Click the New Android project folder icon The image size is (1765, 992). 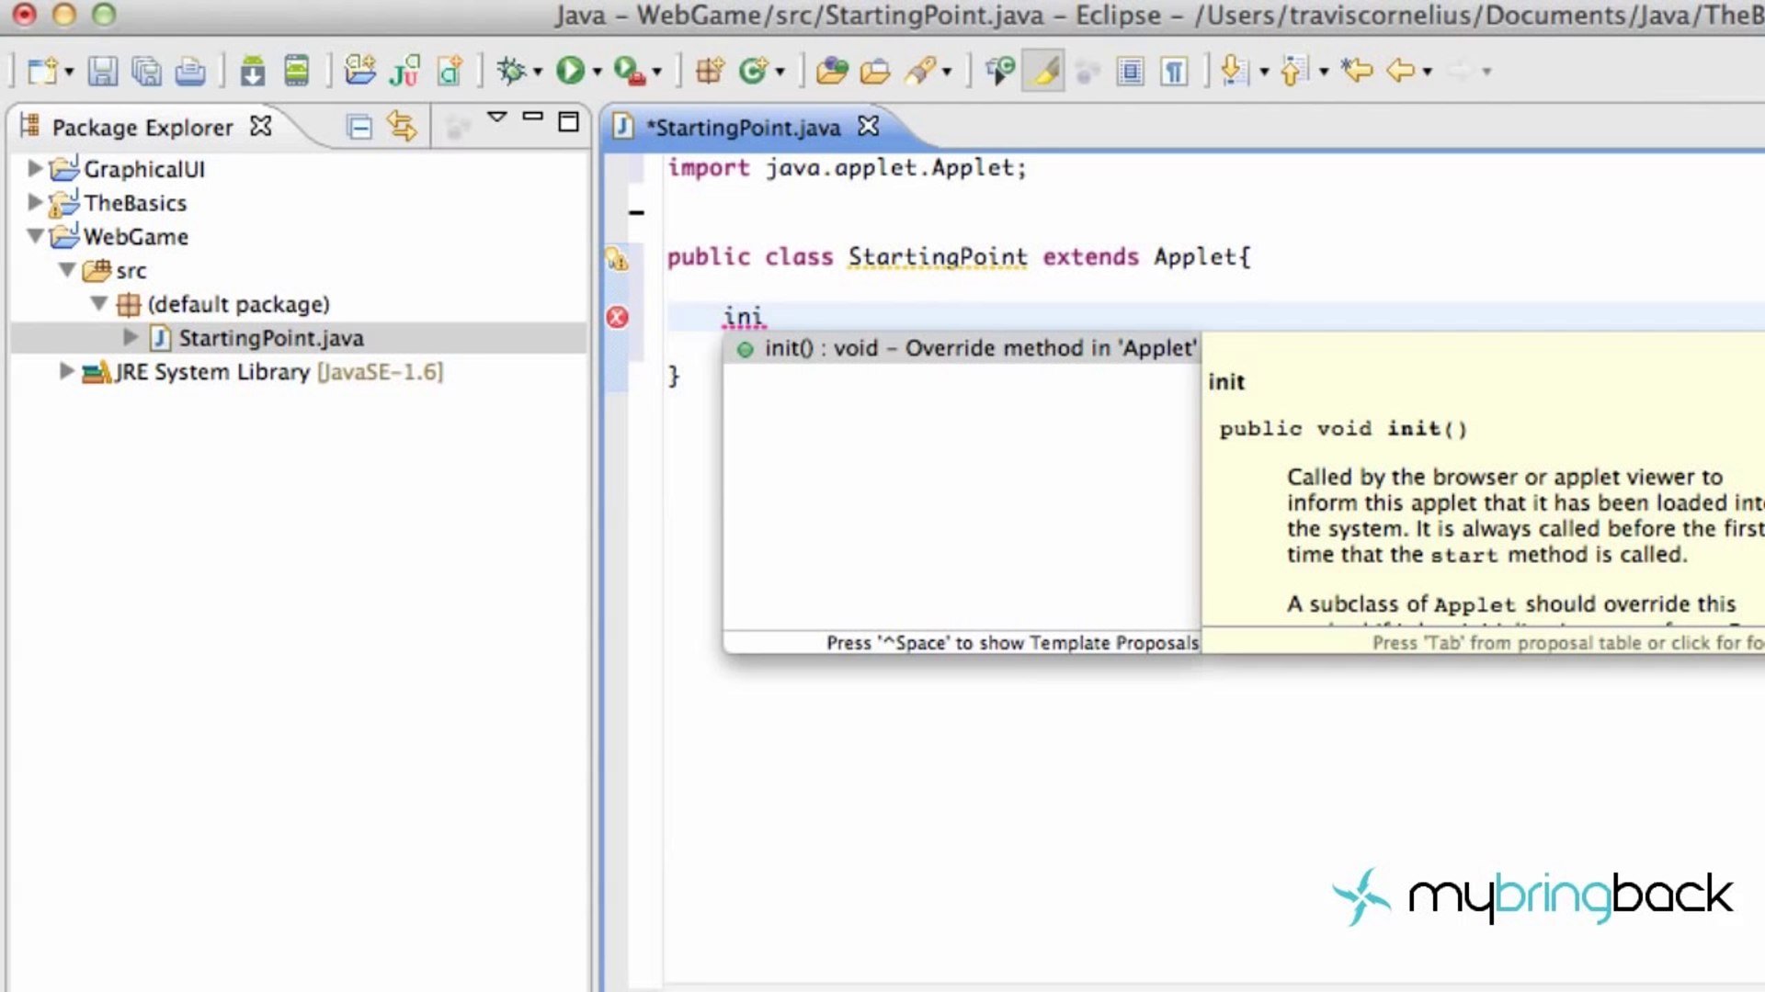[359, 71]
